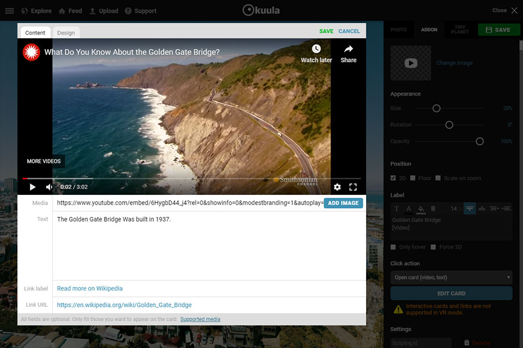Click the video progress bar
The height and width of the screenshot is (348, 523).
(191, 179)
